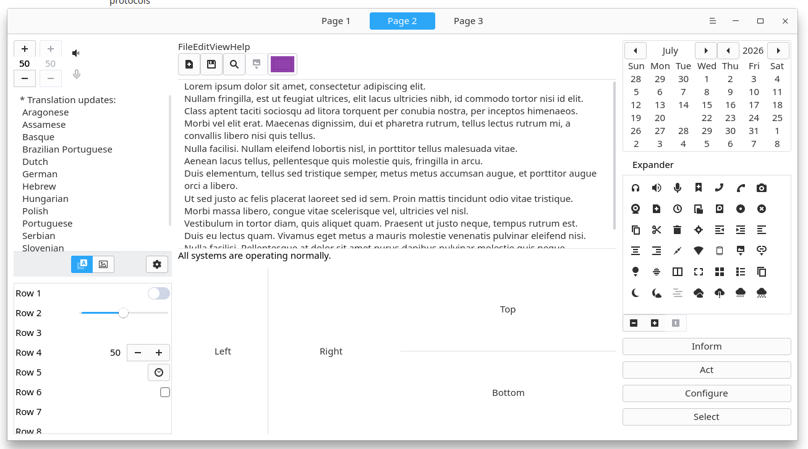Viewport: 808px width, 449px height.
Task: Click the new document toolbar button
Action: click(x=189, y=64)
